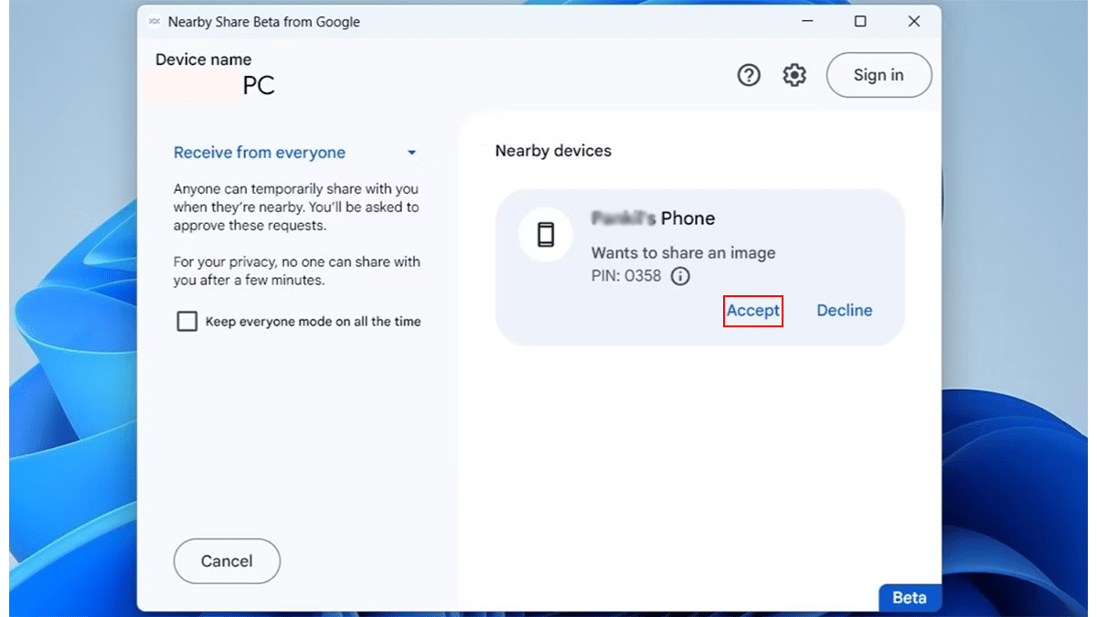
Task: Click the Nearby devices heading
Action: [553, 151]
